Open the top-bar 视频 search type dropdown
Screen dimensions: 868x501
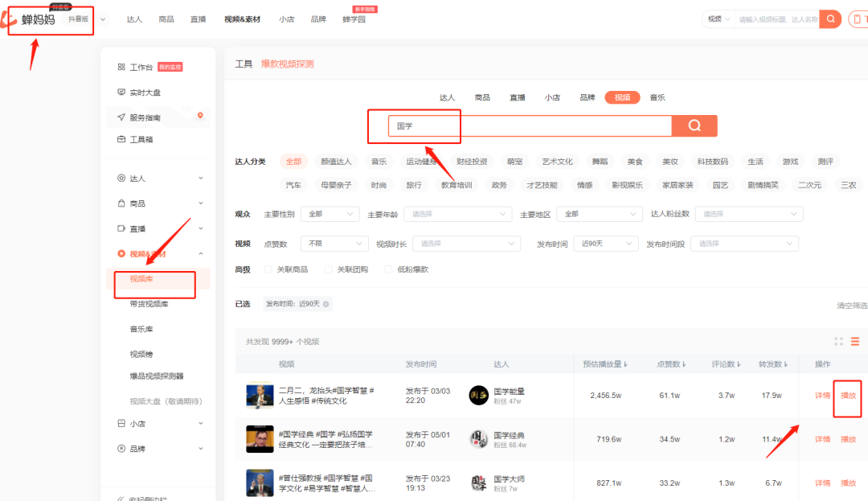(x=719, y=18)
